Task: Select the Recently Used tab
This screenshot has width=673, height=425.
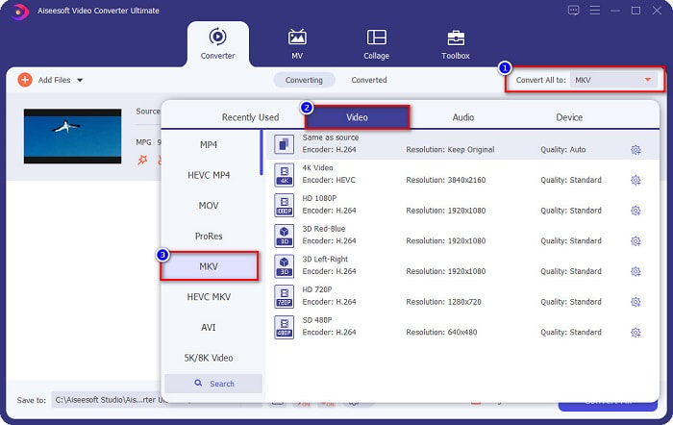Action: point(250,117)
